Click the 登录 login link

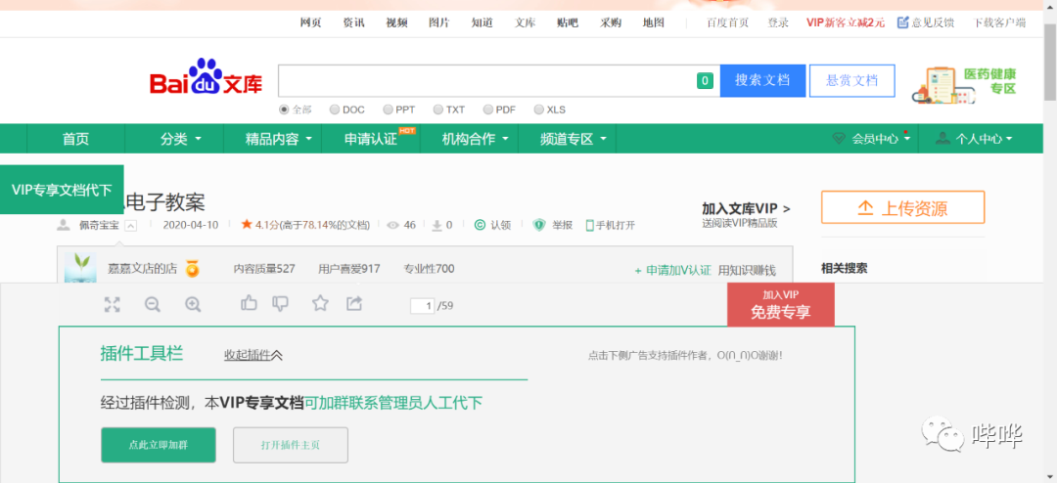pos(778,22)
